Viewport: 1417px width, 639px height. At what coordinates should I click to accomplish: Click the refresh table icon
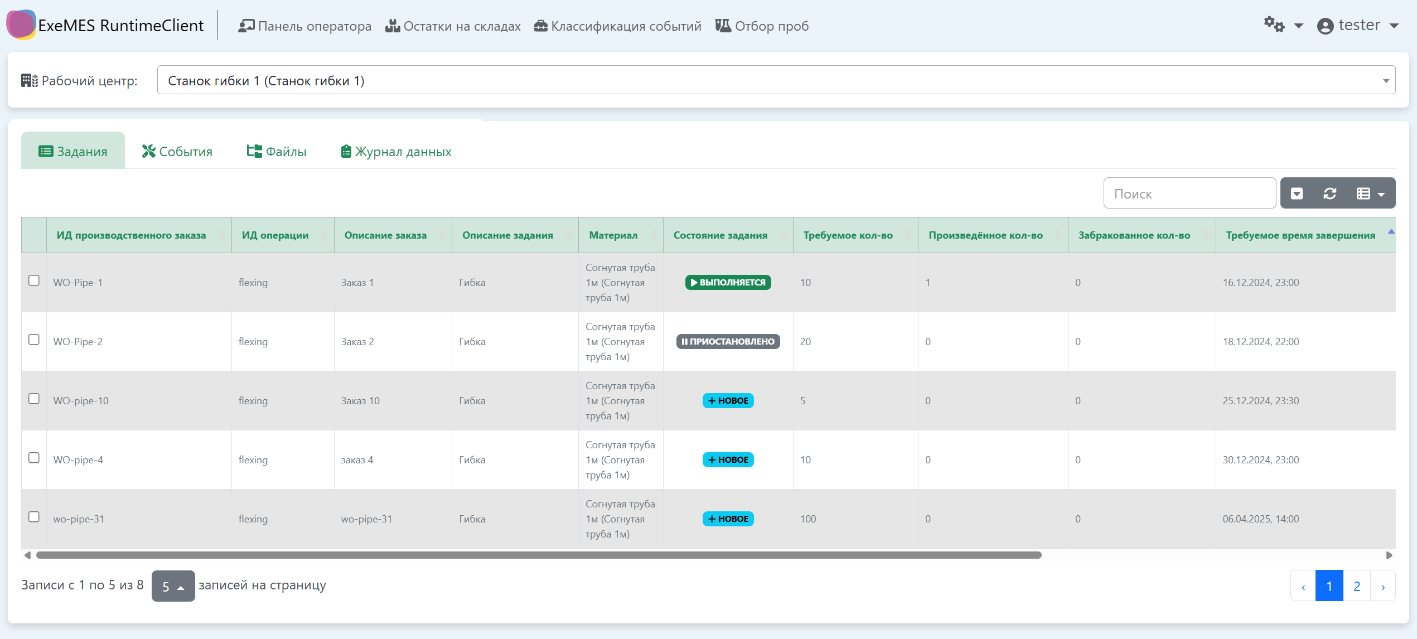(x=1330, y=193)
